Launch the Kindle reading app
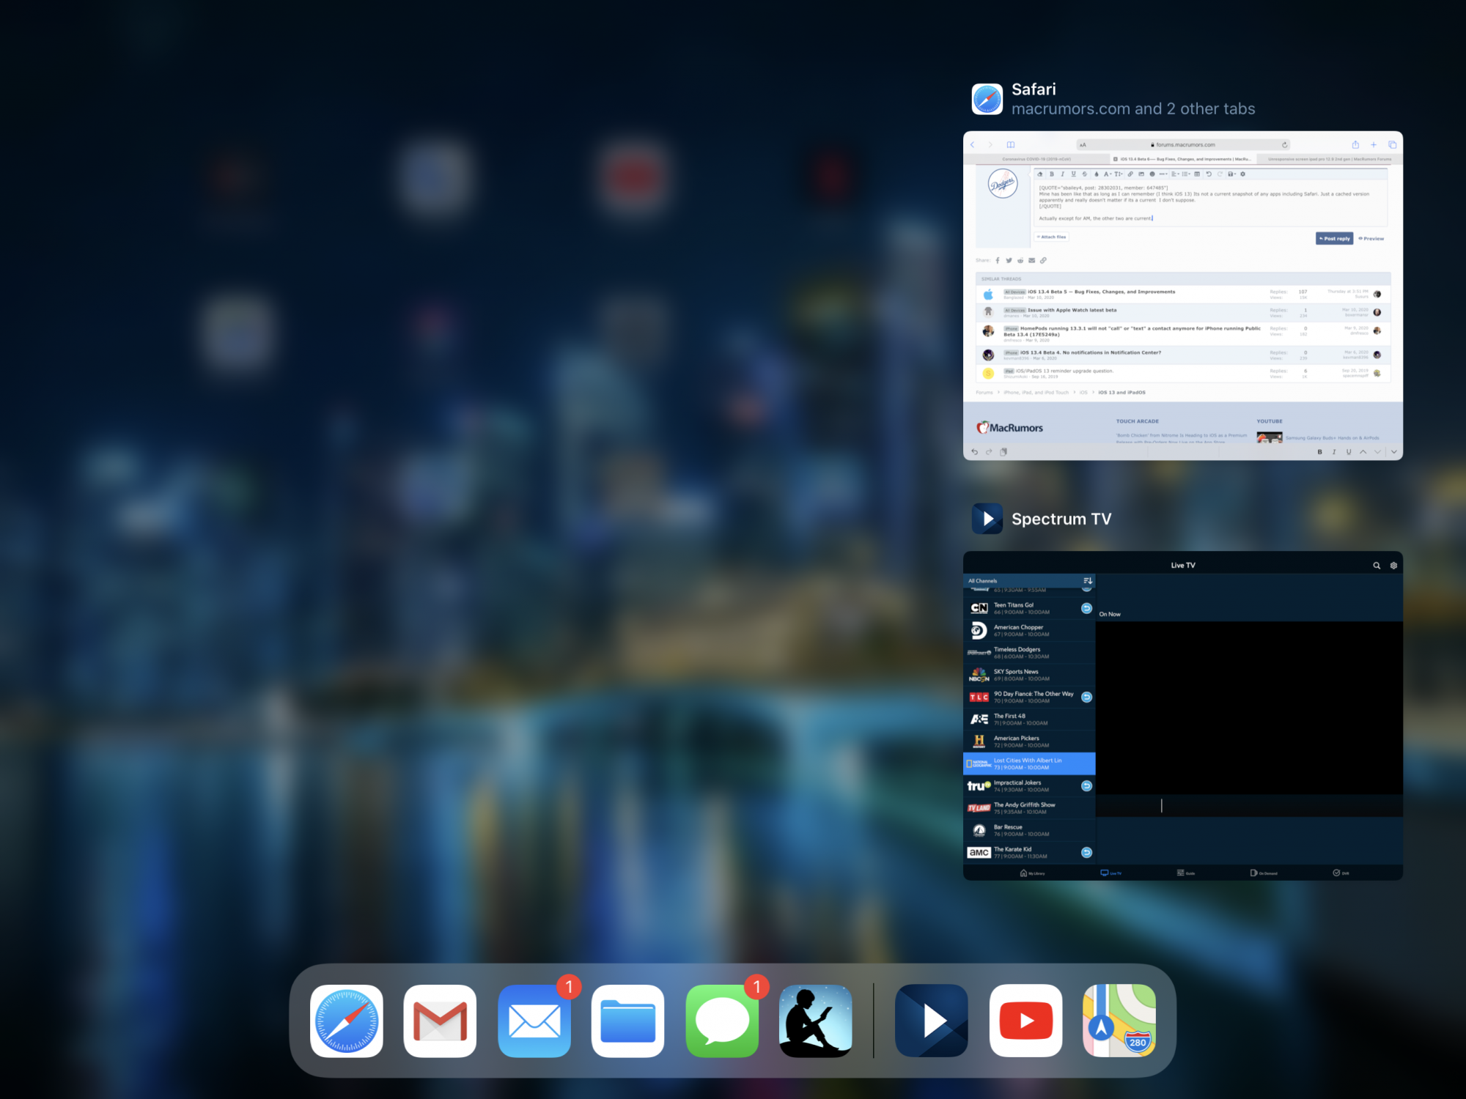 point(816,1021)
